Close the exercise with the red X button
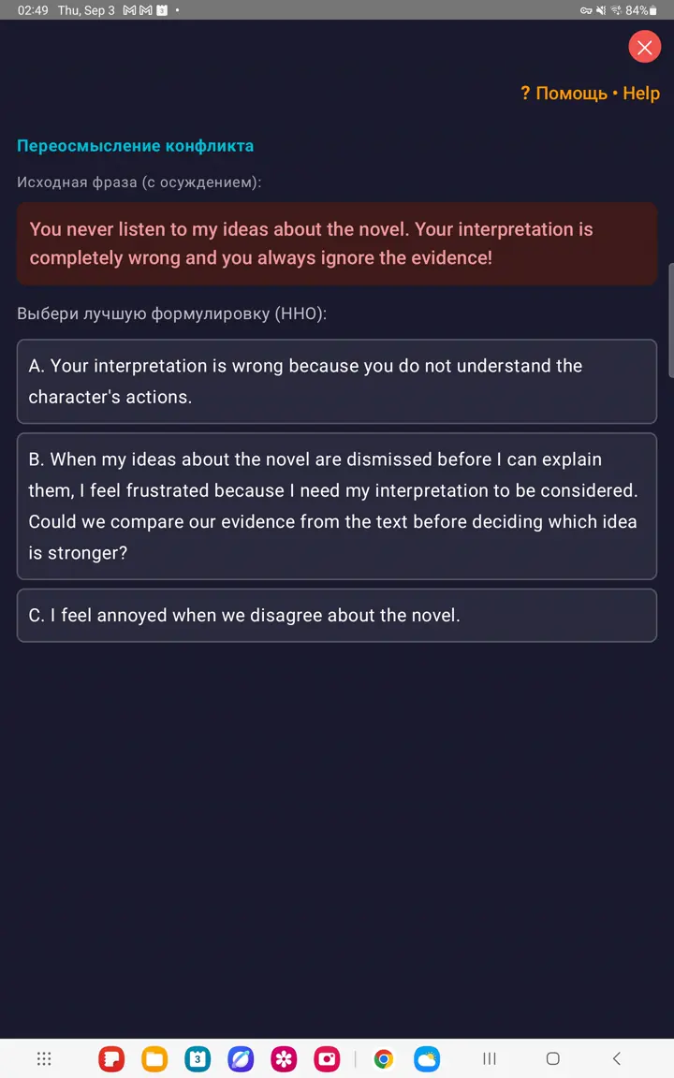 click(644, 47)
